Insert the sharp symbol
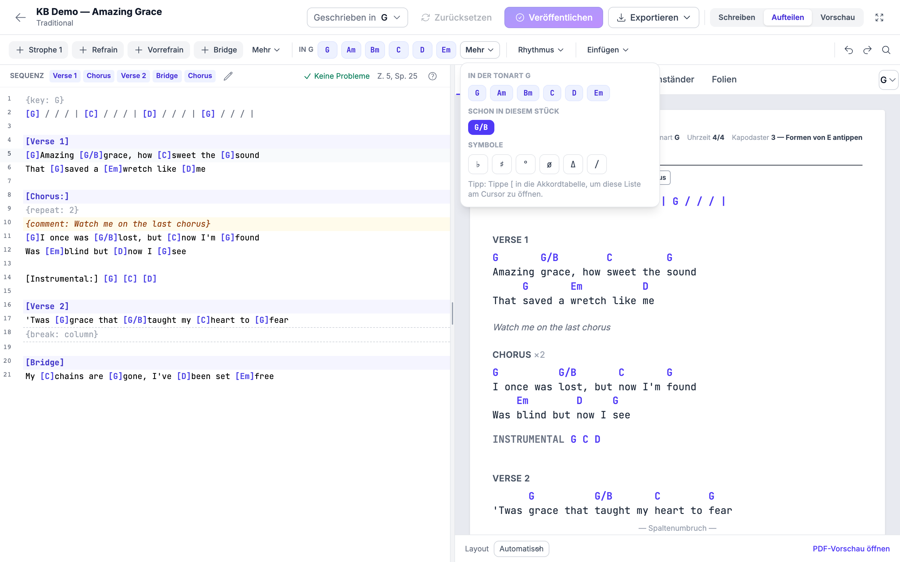 [502, 164]
